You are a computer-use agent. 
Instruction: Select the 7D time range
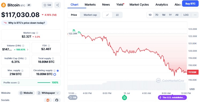tap(157, 15)
